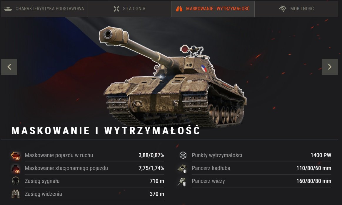Open the Charakterystyka Podstawowa tab
Screen dimensions: 342x205
click(x=44, y=9)
